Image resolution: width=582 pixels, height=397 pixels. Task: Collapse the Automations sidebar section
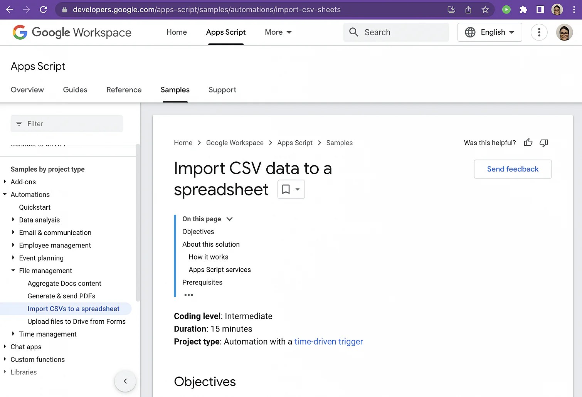click(x=5, y=195)
